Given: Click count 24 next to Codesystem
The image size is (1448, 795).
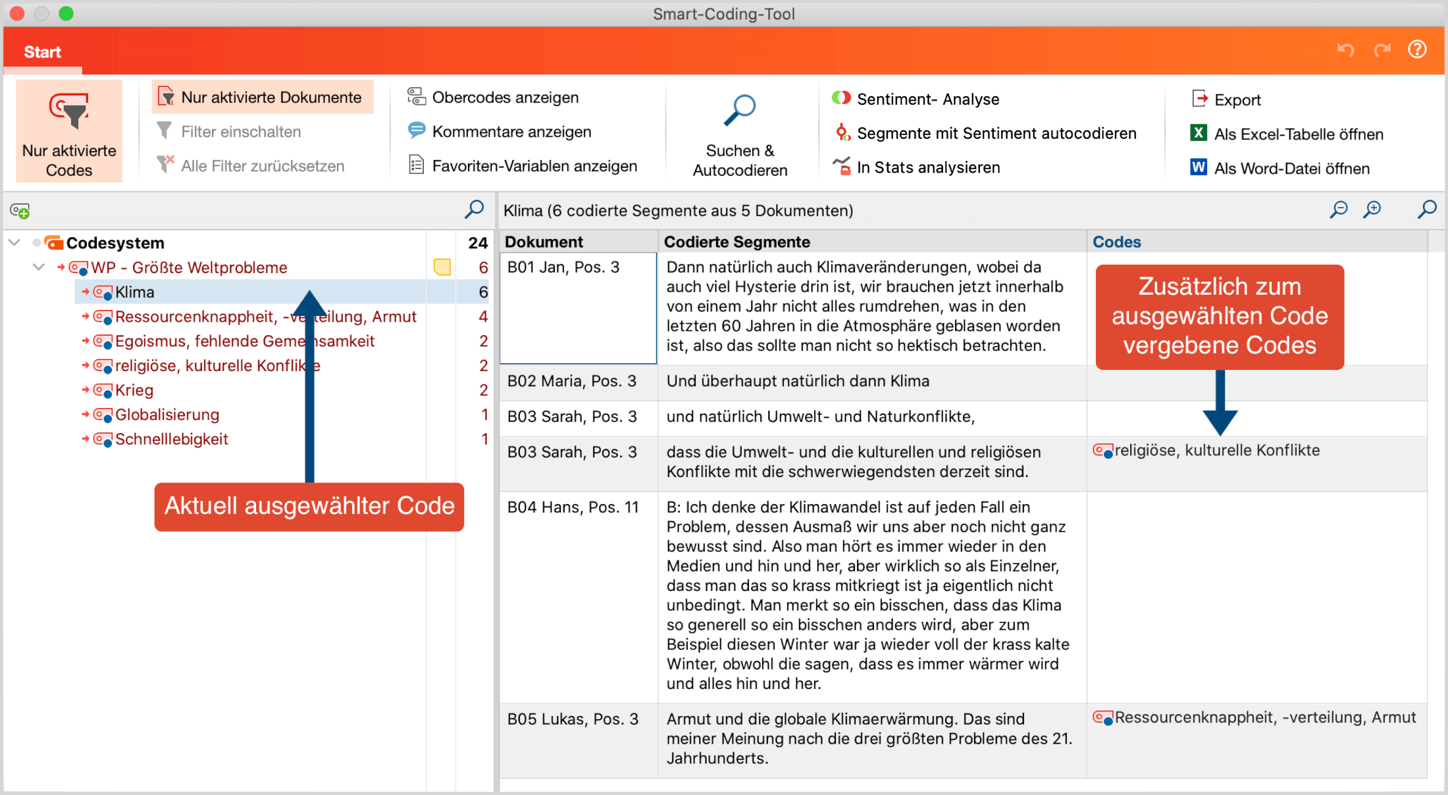Looking at the screenshot, I should click(478, 243).
